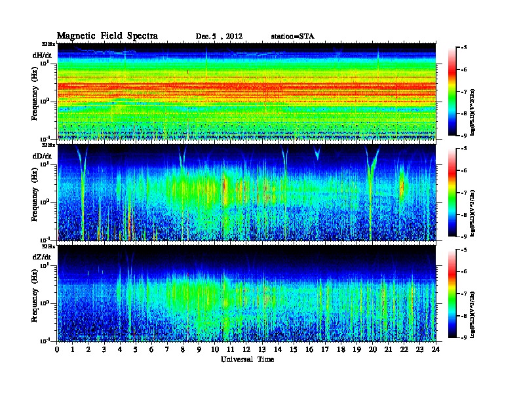Click hour tick label 2 on the time axis
Image resolution: width=519 pixels, height=401 pixels.
(88, 349)
